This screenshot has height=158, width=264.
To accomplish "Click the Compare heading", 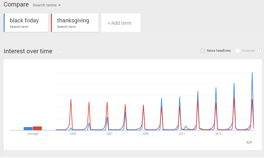I will [16, 5].
